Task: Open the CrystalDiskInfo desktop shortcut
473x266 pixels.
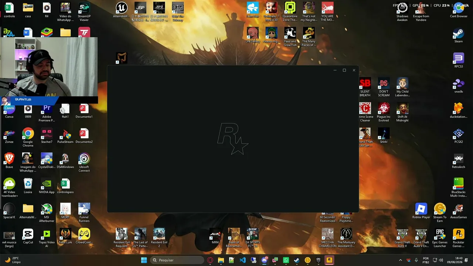Action: point(47,161)
